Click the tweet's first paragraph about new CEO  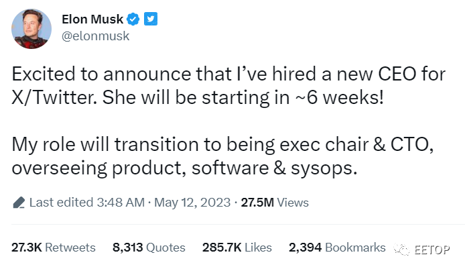[x=228, y=85]
